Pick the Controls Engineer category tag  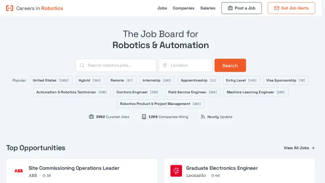tap(137, 92)
